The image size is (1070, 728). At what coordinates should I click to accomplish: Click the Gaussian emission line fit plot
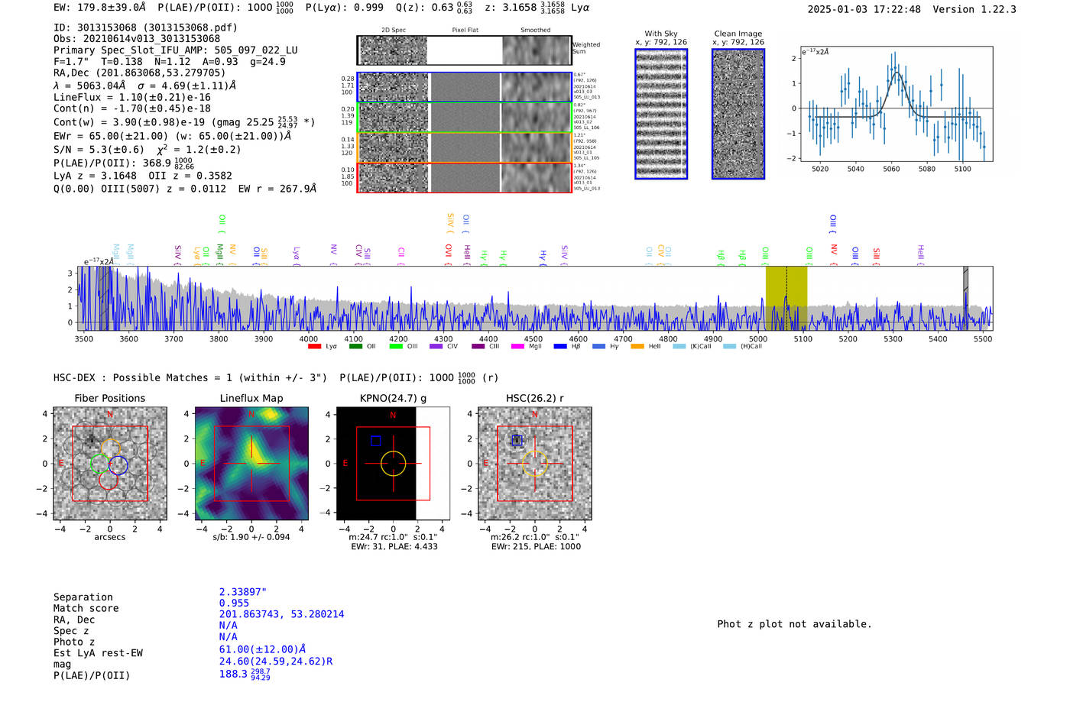[896, 104]
